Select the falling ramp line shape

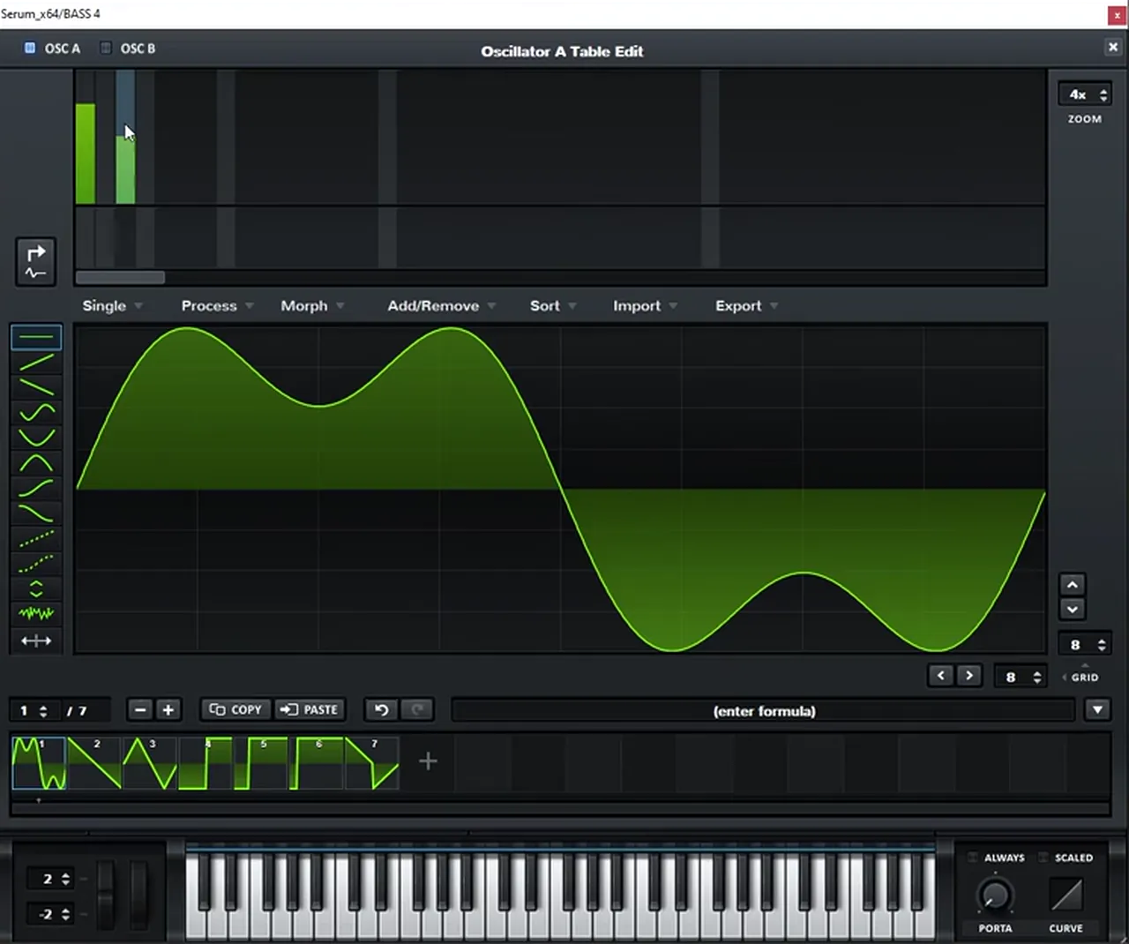(36, 386)
